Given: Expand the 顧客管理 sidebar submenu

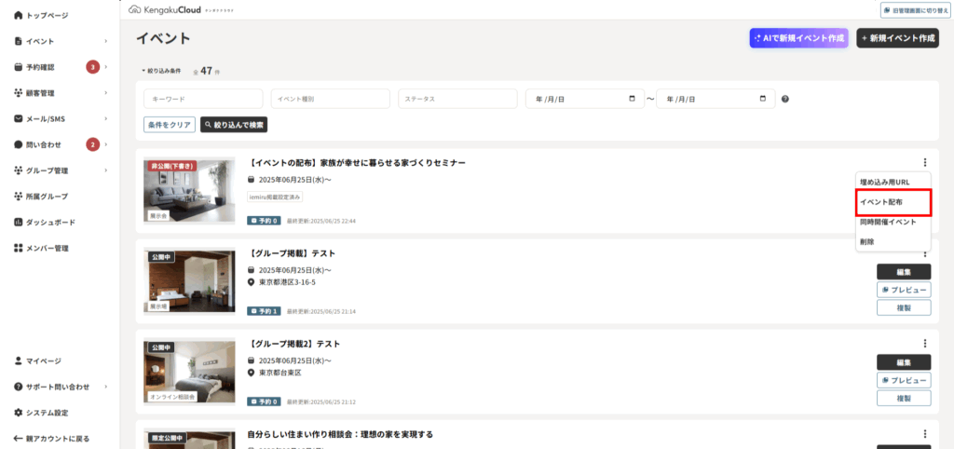Looking at the screenshot, I should (105, 93).
